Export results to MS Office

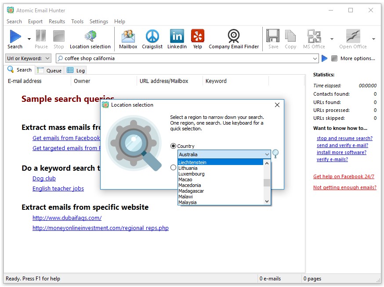click(x=313, y=39)
